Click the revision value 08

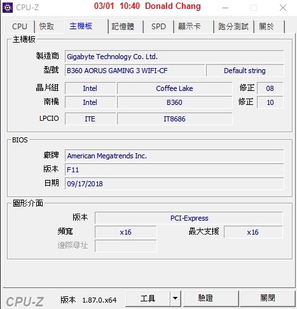coord(270,88)
